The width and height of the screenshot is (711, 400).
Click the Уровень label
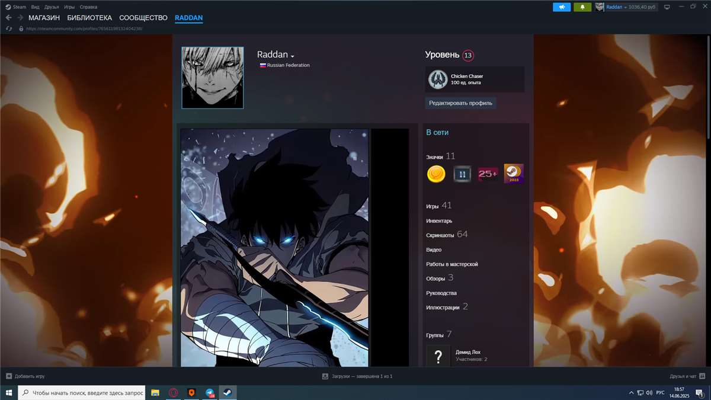click(442, 55)
